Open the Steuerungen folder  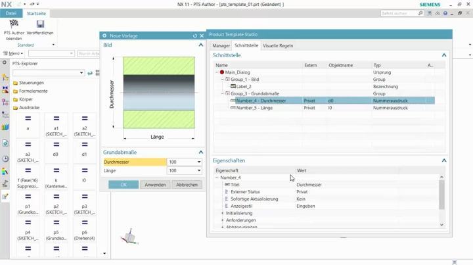click(32, 83)
